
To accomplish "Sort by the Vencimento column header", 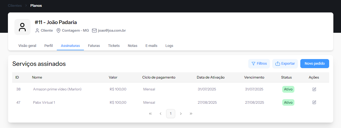I will coord(254,77).
